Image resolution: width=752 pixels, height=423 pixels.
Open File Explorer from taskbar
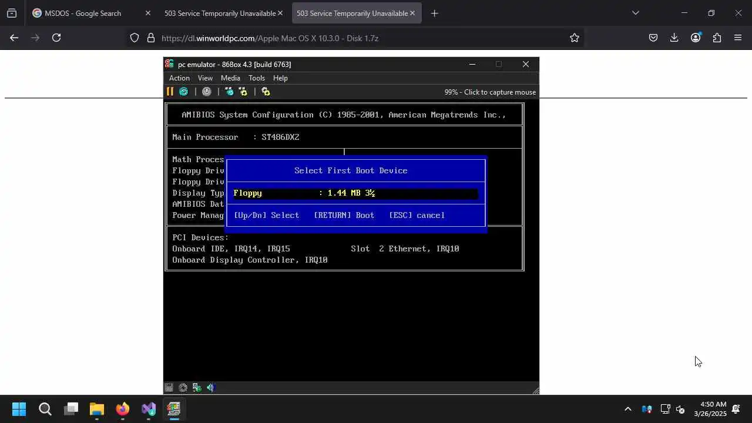click(97, 409)
